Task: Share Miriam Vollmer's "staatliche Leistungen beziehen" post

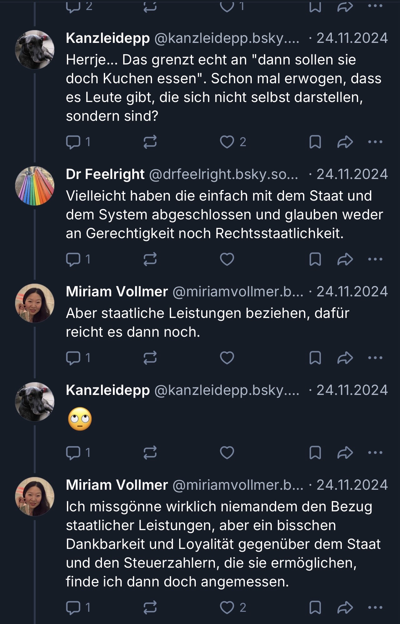Action: point(345,358)
